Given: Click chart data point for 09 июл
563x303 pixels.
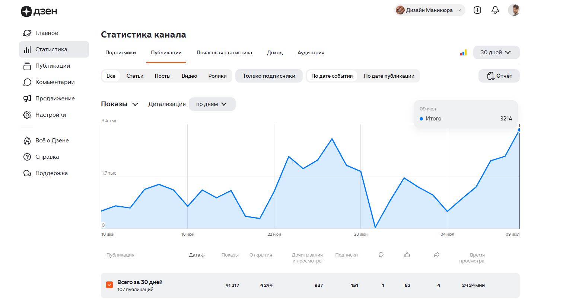Looking at the screenshot, I should pyautogui.click(x=519, y=130).
